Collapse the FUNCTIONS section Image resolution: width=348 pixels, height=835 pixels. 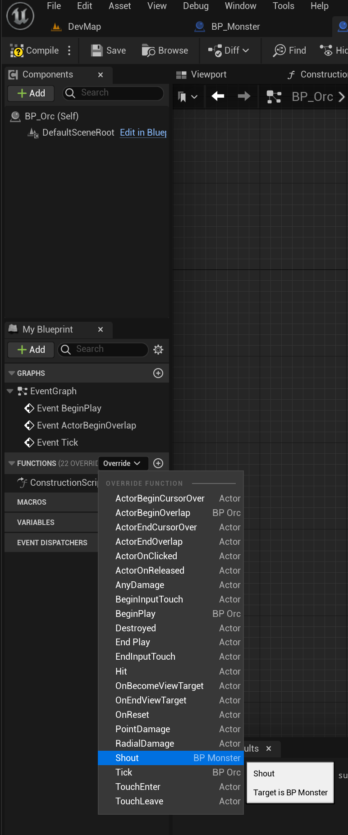(x=12, y=463)
